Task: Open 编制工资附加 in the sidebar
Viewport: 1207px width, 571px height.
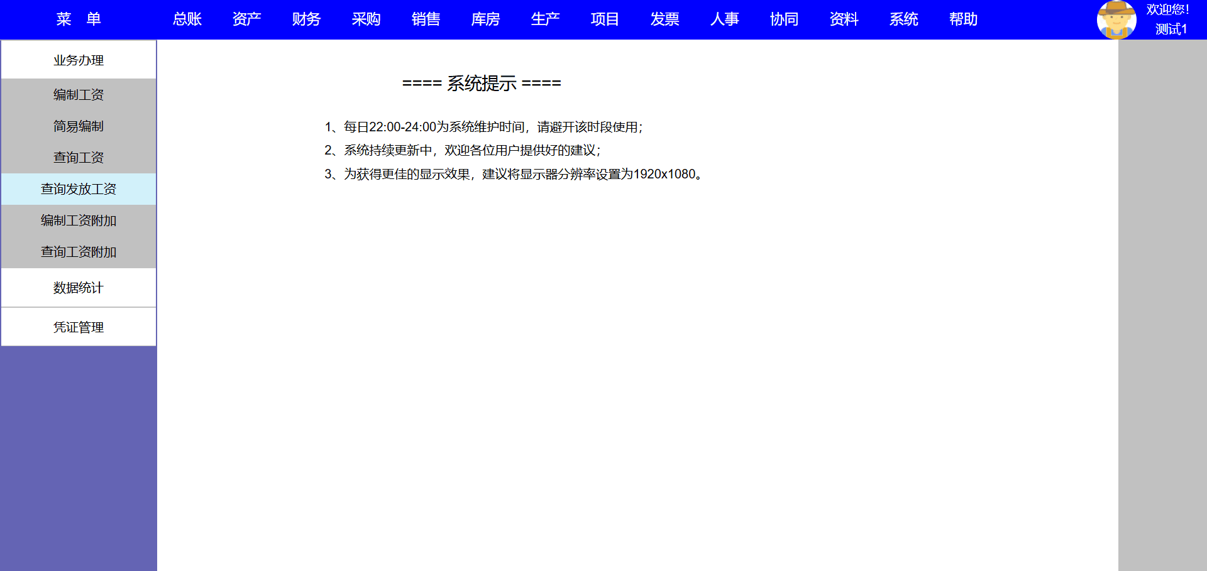Action: coord(79,220)
